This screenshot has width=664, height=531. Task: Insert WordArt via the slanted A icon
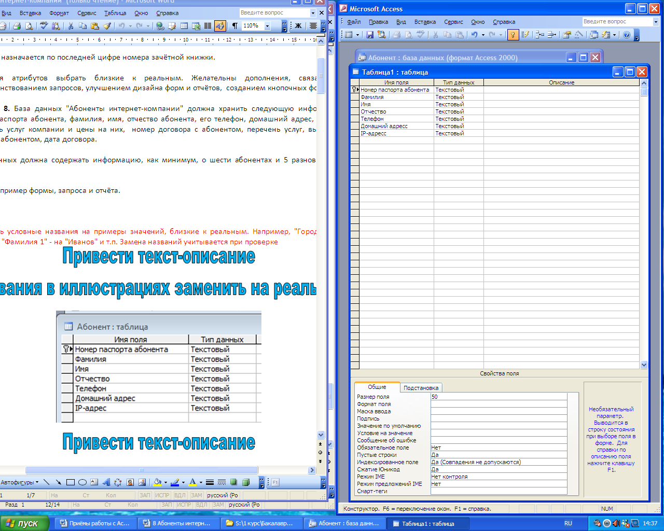click(x=106, y=482)
